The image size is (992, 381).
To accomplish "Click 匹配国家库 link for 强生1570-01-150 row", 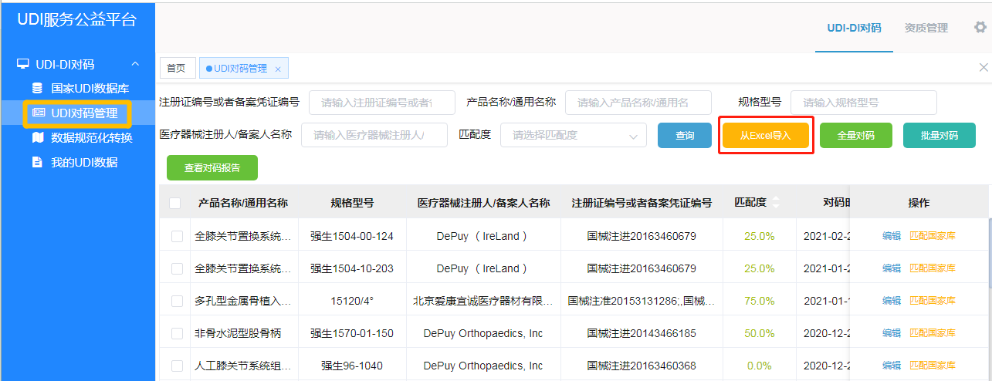I will [x=933, y=333].
